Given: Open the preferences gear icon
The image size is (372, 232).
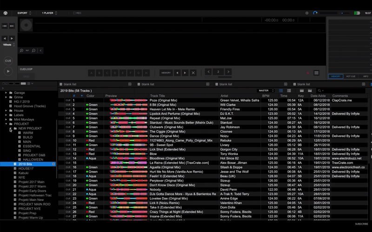Looking at the screenshot, I should 307,13.
